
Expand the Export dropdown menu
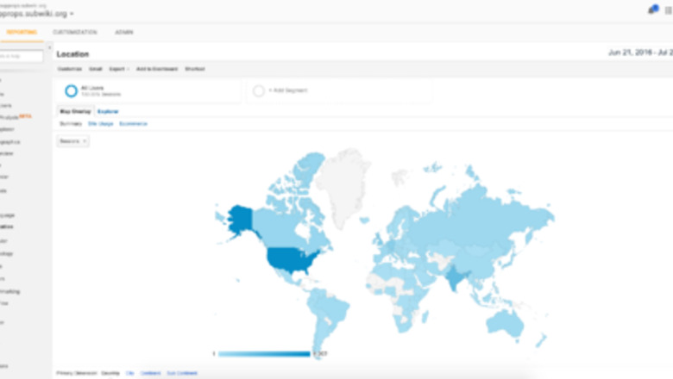(x=117, y=68)
